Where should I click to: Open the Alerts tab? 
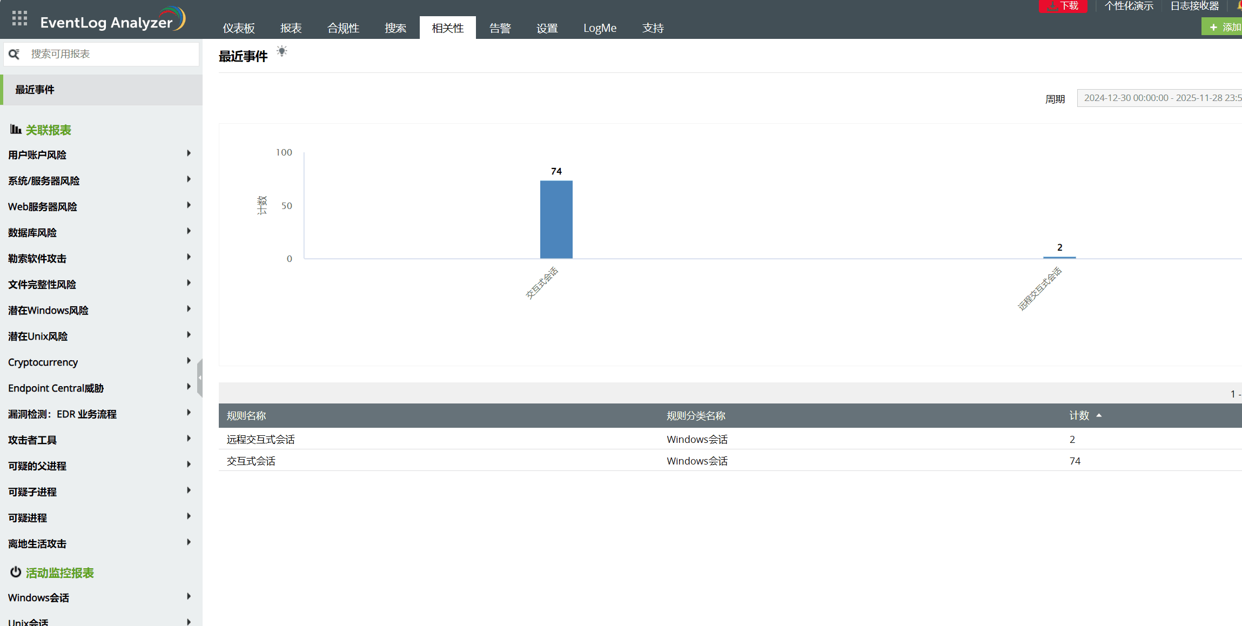coord(500,28)
